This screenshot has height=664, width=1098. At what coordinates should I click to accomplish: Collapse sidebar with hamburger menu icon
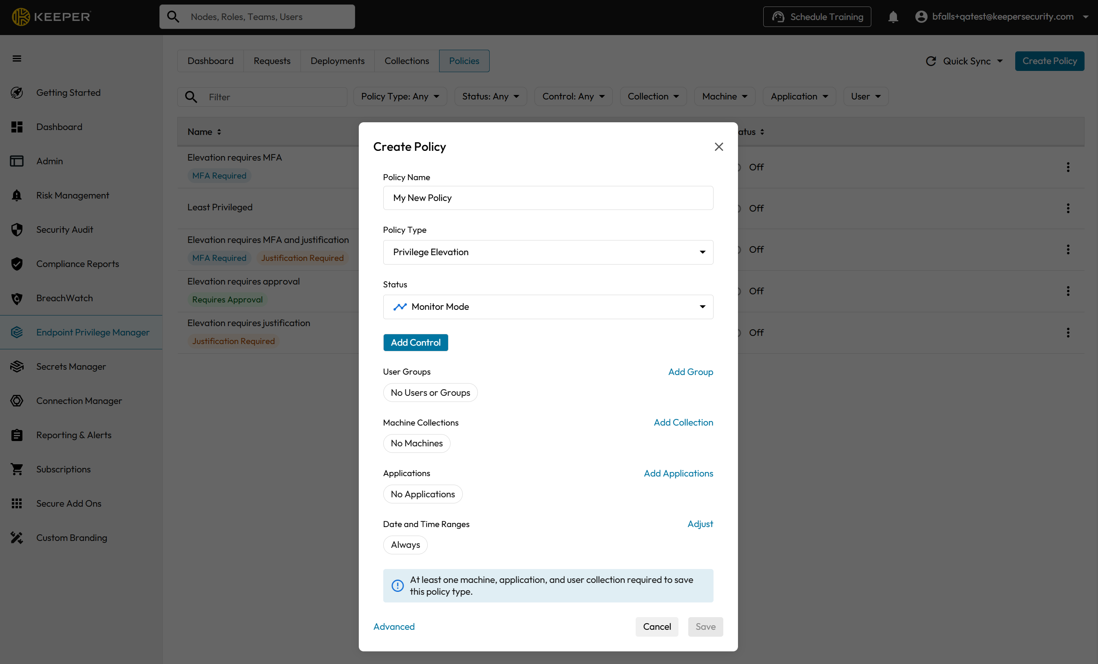[17, 58]
